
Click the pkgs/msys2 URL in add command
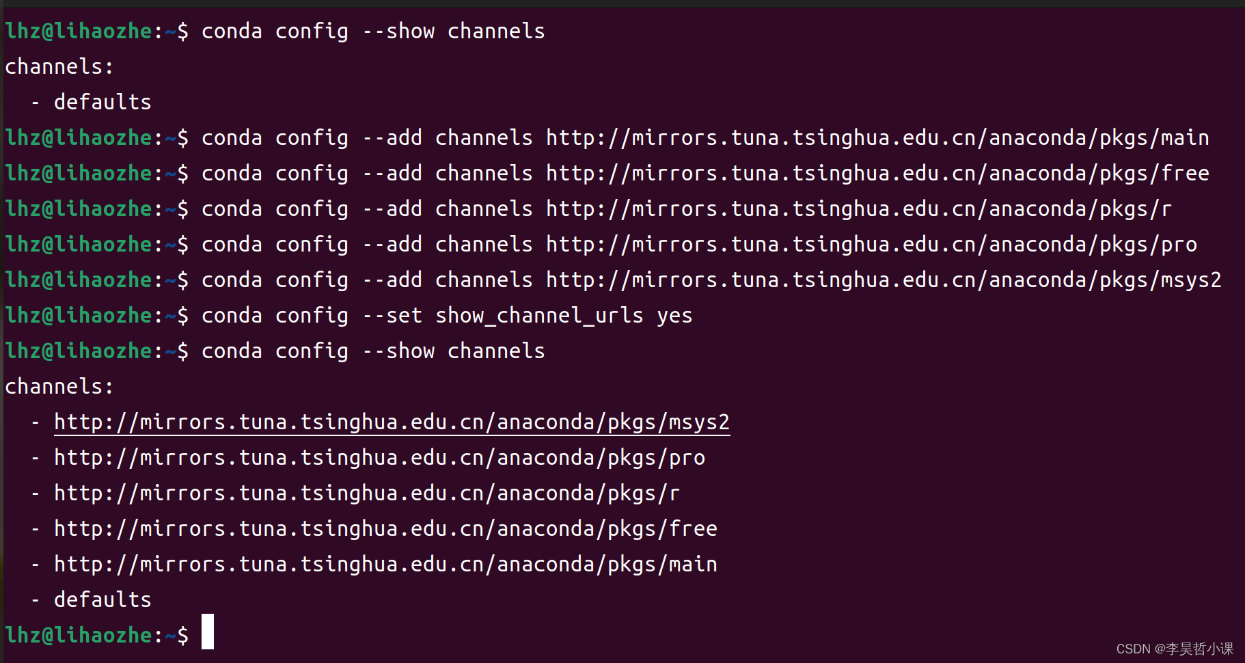pos(884,280)
